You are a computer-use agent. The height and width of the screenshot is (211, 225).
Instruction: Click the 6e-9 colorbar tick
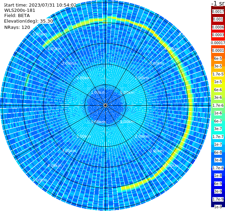coord(218,184)
